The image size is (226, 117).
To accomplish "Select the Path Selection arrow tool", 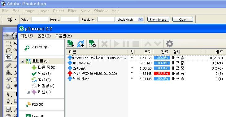I will pyautogui.click(x=8, y=94).
